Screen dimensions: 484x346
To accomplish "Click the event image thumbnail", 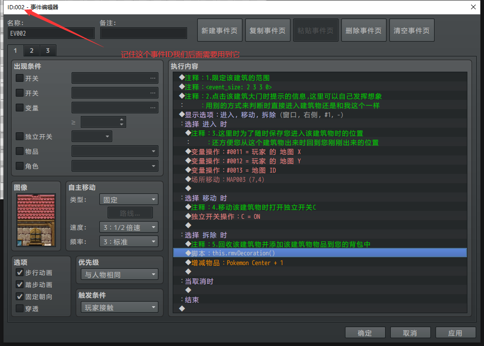I will [x=36, y=220].
